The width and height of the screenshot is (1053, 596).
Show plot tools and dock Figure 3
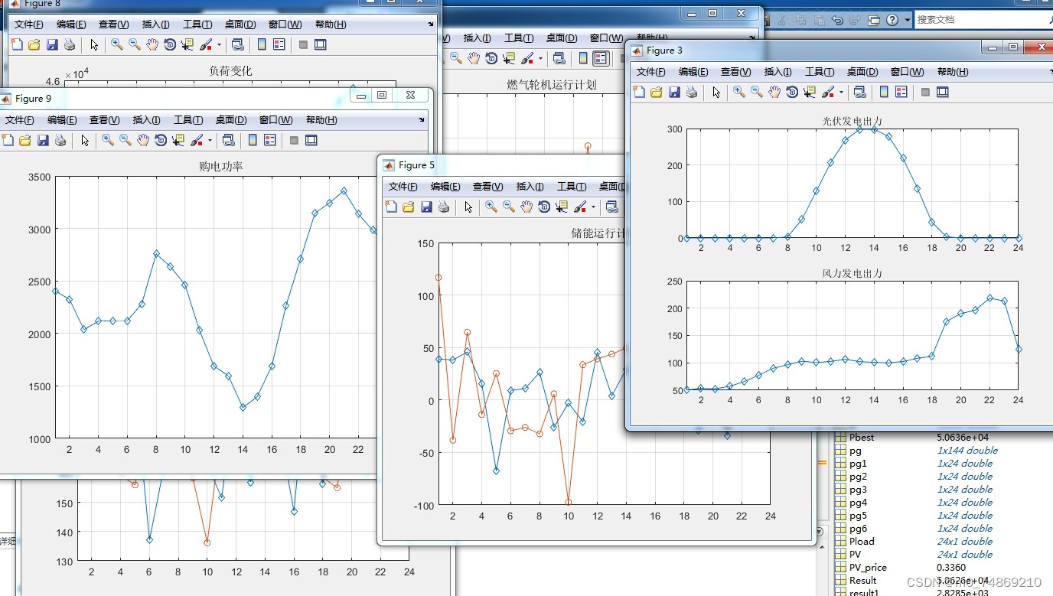pyautogui.click(x=943, y=93)
